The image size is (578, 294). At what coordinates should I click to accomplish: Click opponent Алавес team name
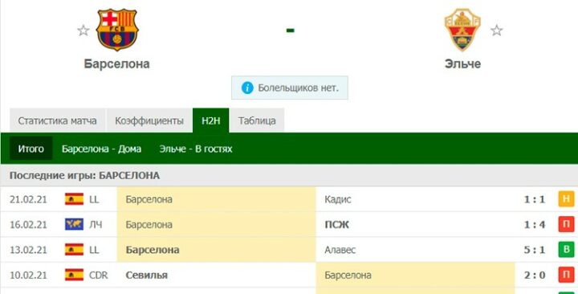(340, 250)
